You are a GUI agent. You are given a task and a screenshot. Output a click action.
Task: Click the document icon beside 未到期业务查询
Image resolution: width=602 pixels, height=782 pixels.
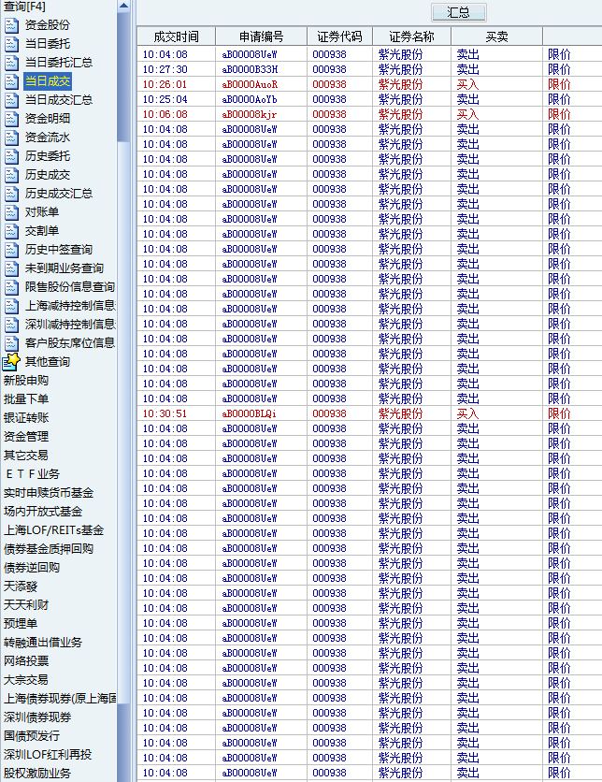pos(11,268)
